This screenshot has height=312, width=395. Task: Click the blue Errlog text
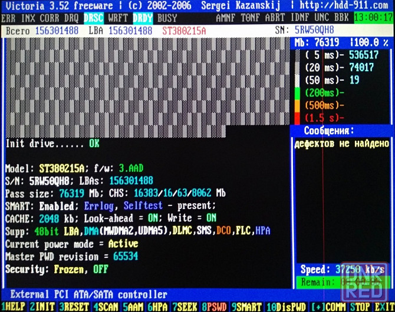[99, 206]
